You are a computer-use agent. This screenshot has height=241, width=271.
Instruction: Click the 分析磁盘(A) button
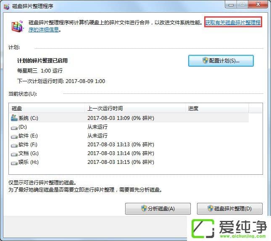[x=158, y=209]
